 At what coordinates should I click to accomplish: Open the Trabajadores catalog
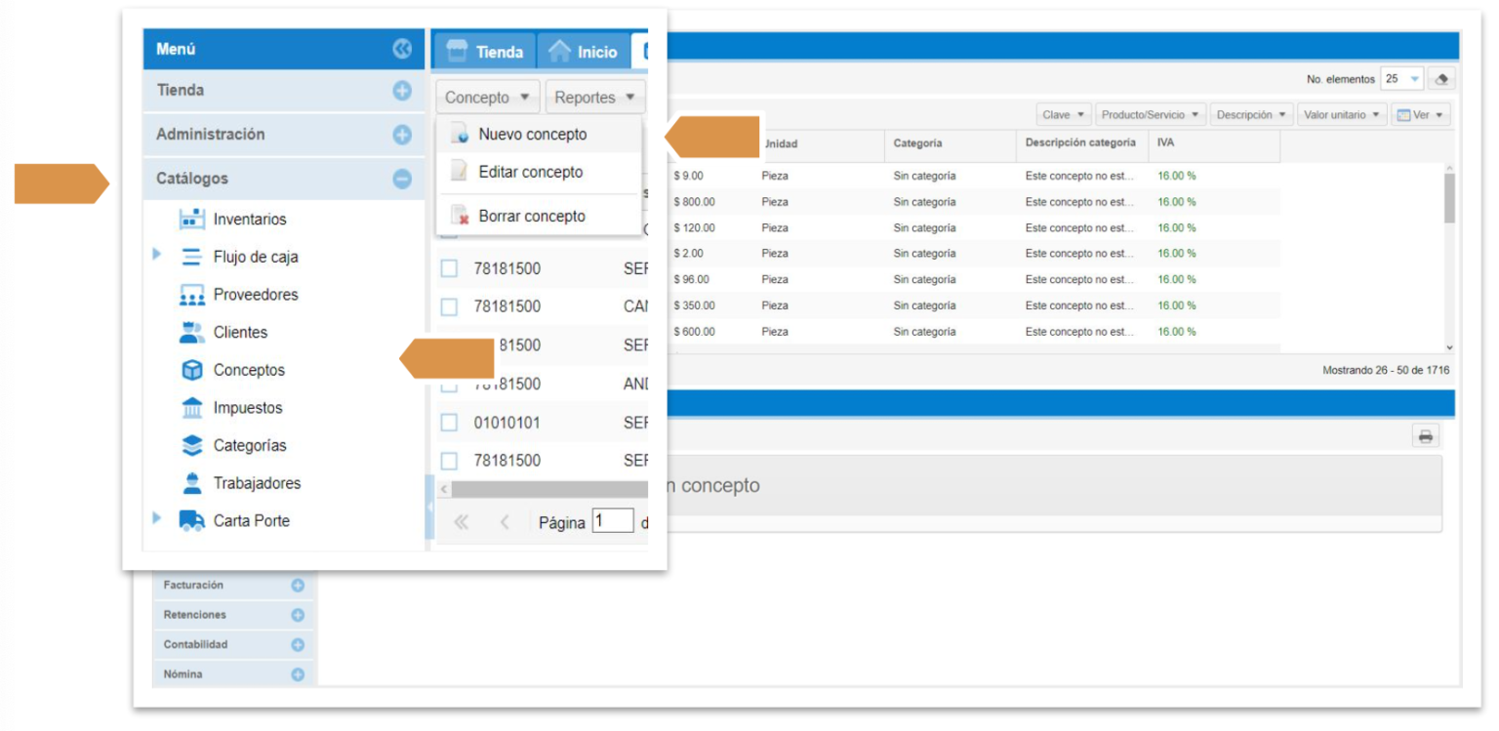[x=257, y=483]
